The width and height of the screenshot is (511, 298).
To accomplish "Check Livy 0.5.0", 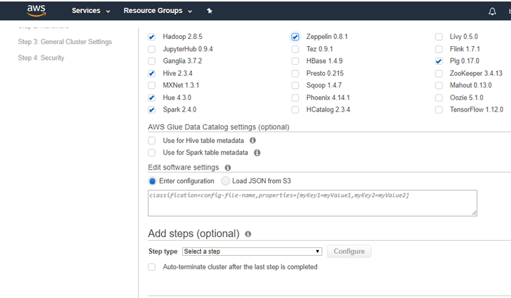I will (439, 37).
